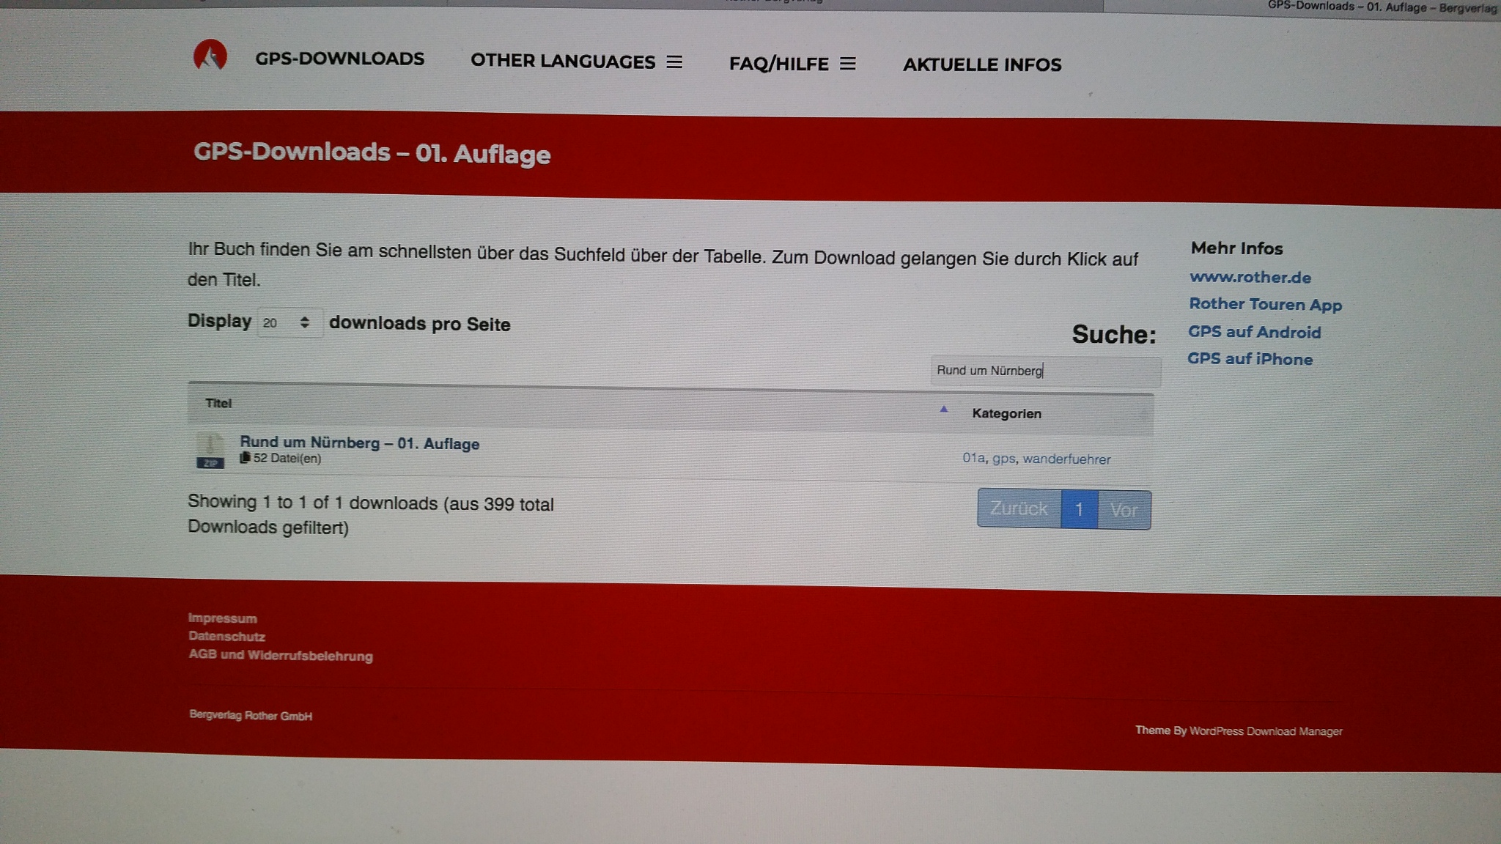Click the 52 Datei(en) file count
1501x844 pixels.
tap(281, 458)
